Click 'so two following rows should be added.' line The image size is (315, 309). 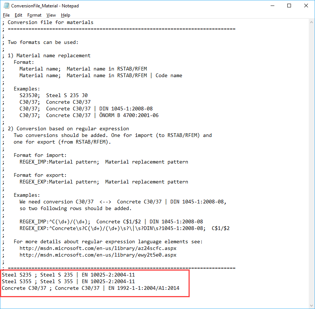[75, 209]
